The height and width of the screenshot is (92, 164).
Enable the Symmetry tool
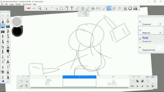[x=98, y=8]
